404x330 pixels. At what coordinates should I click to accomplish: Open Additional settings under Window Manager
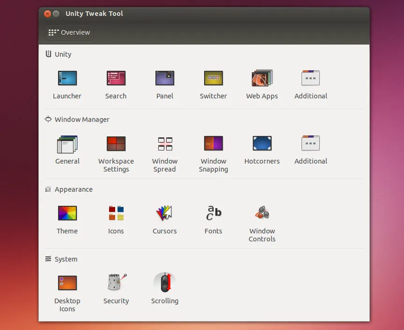(x=310, y=144)
